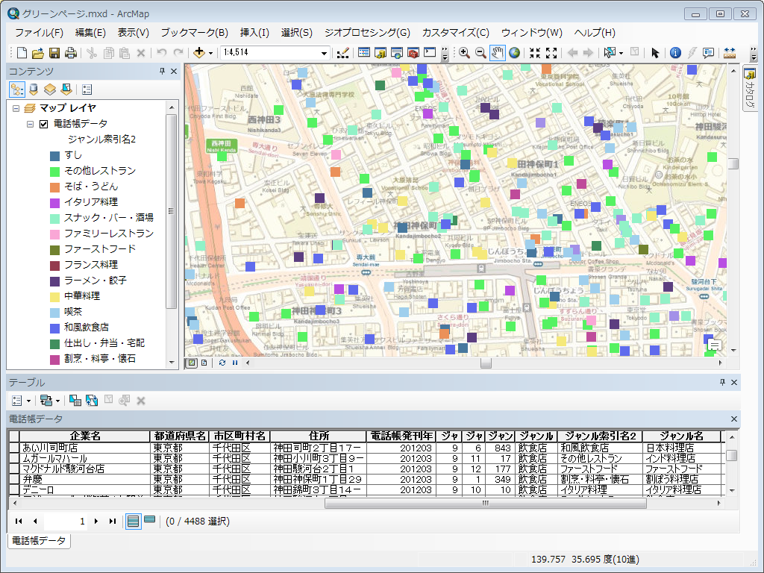The width and height of the screenshot is (764, 573).
Task: Open the カスタマイズ(C) menu
Action: 456,33
